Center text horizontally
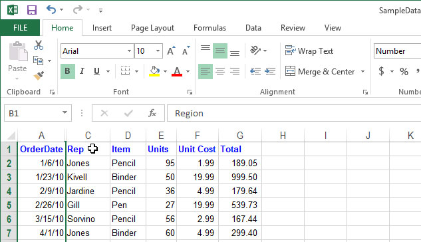 point(220,71)
